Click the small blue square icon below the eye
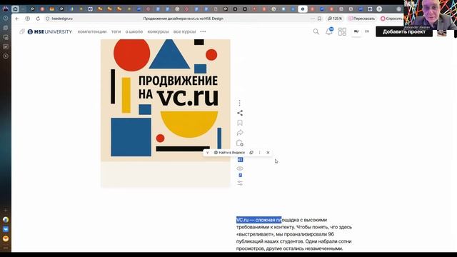 click(x=240, y=175)
